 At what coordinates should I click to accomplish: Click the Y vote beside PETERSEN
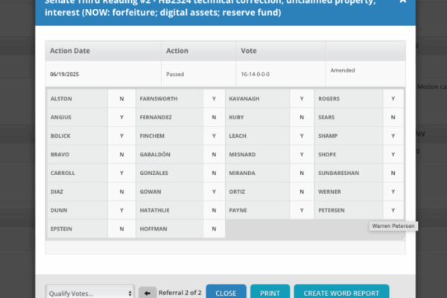coord(393,210)
